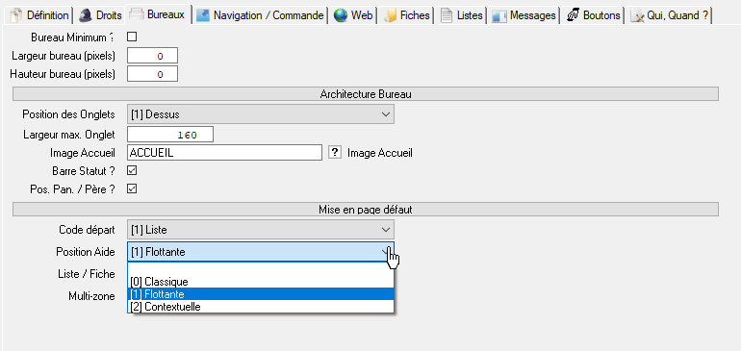Uncheck the Barre Statut checkbox
Viewport: 741px width, 351px height.
point(133,170)
